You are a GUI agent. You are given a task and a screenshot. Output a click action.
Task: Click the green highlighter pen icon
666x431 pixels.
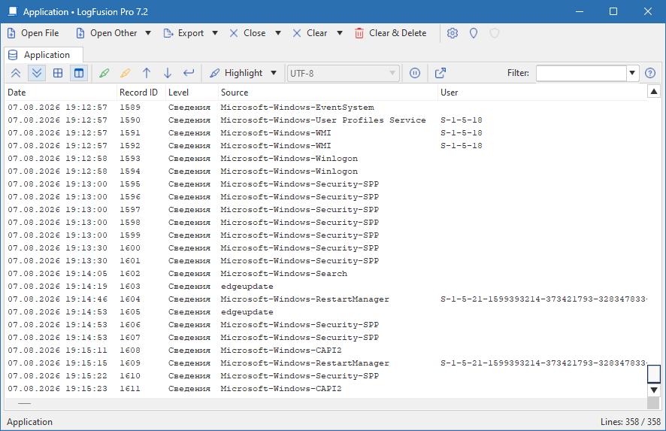[104, 73]
